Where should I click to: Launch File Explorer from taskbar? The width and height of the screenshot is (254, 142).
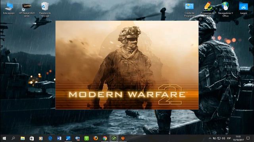(x=23, y=138)
